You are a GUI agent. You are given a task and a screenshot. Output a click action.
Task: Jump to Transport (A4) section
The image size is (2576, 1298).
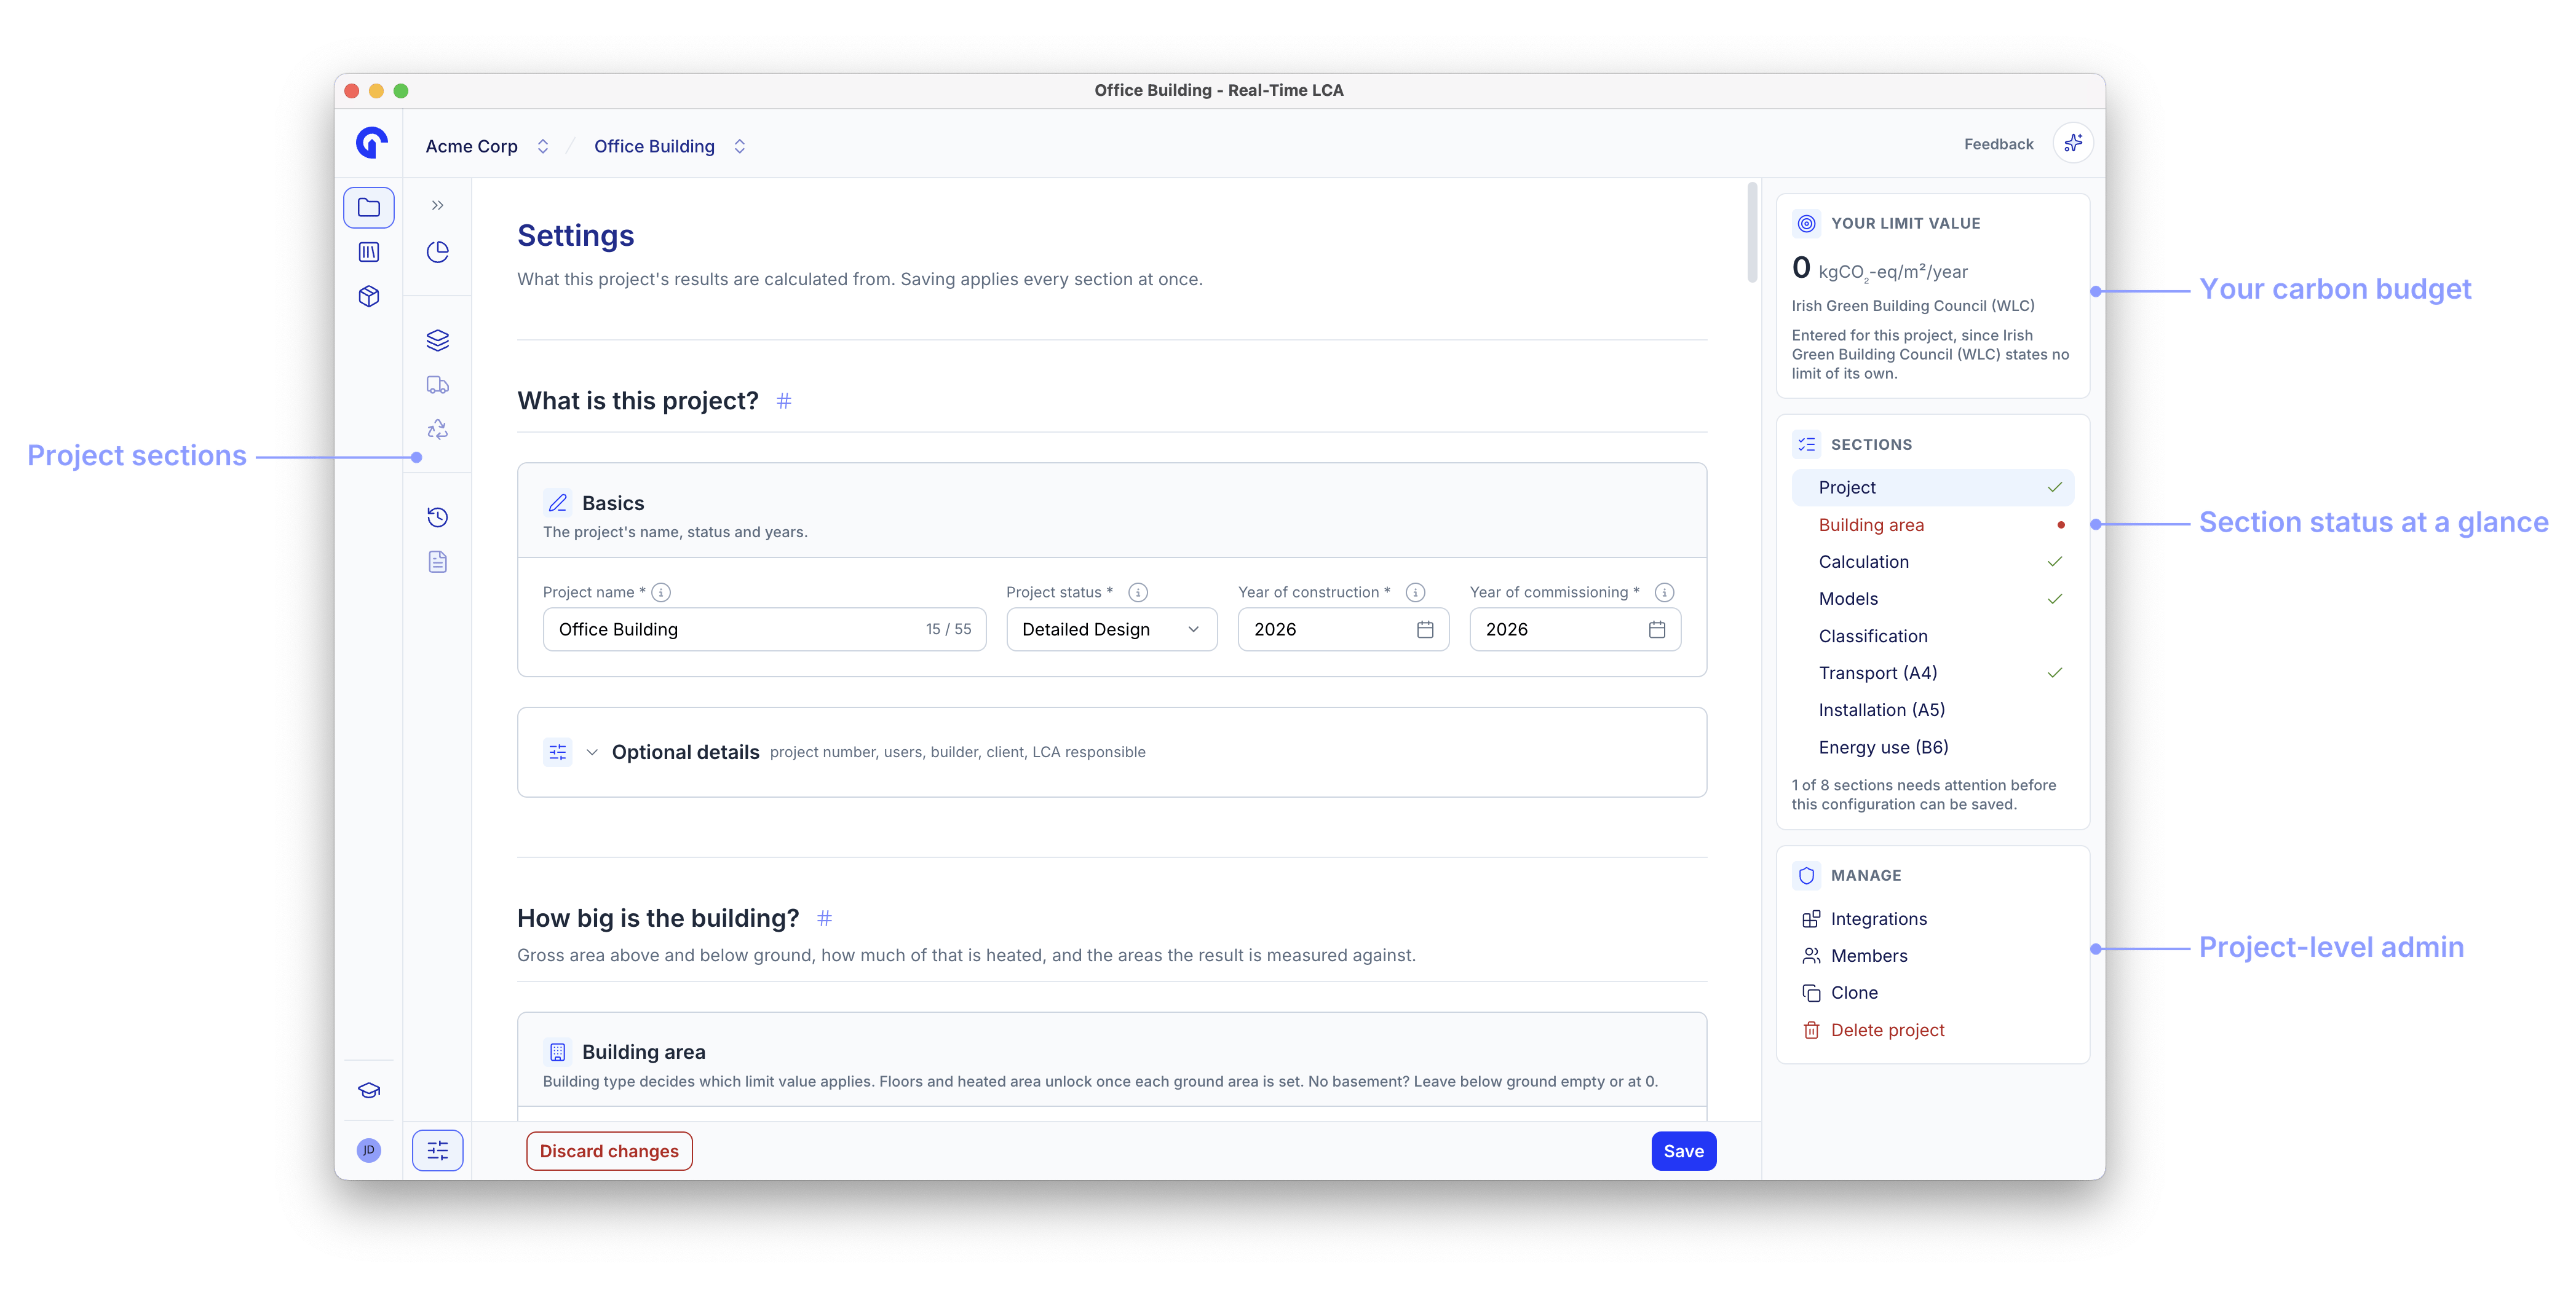pyautogui.click(x=1932, y=672)
